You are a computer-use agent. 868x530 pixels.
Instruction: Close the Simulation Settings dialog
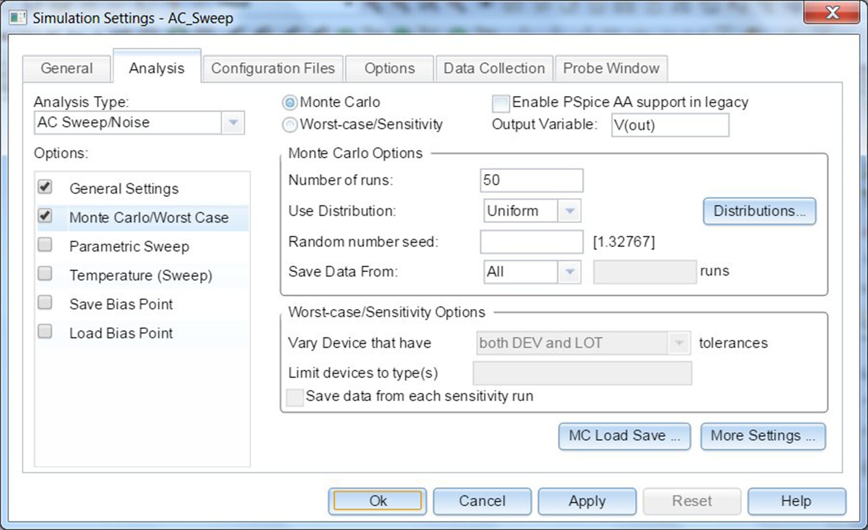point(831,14)
